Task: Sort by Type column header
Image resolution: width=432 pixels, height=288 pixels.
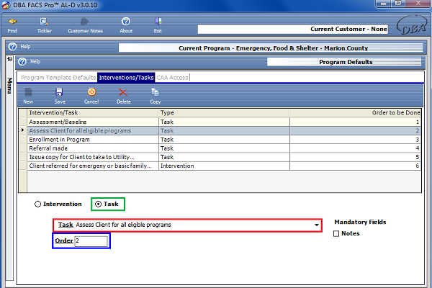Action: (x=224, y=113)
